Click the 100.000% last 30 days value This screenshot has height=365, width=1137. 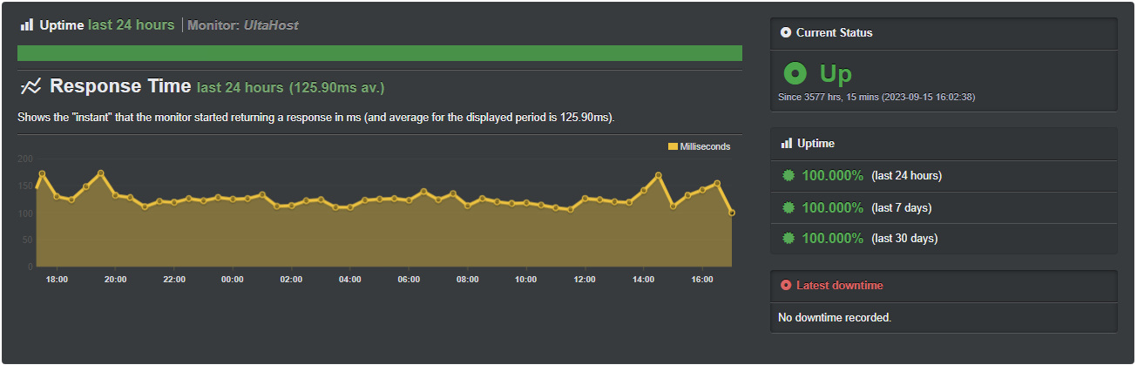click(833, 238)
